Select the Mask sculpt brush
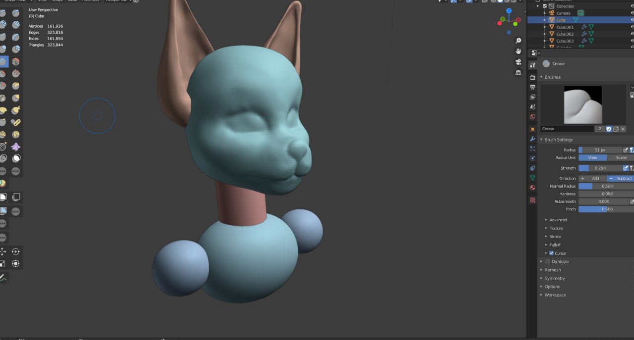This screenshot has height=340, width=634. coord(16,158)
